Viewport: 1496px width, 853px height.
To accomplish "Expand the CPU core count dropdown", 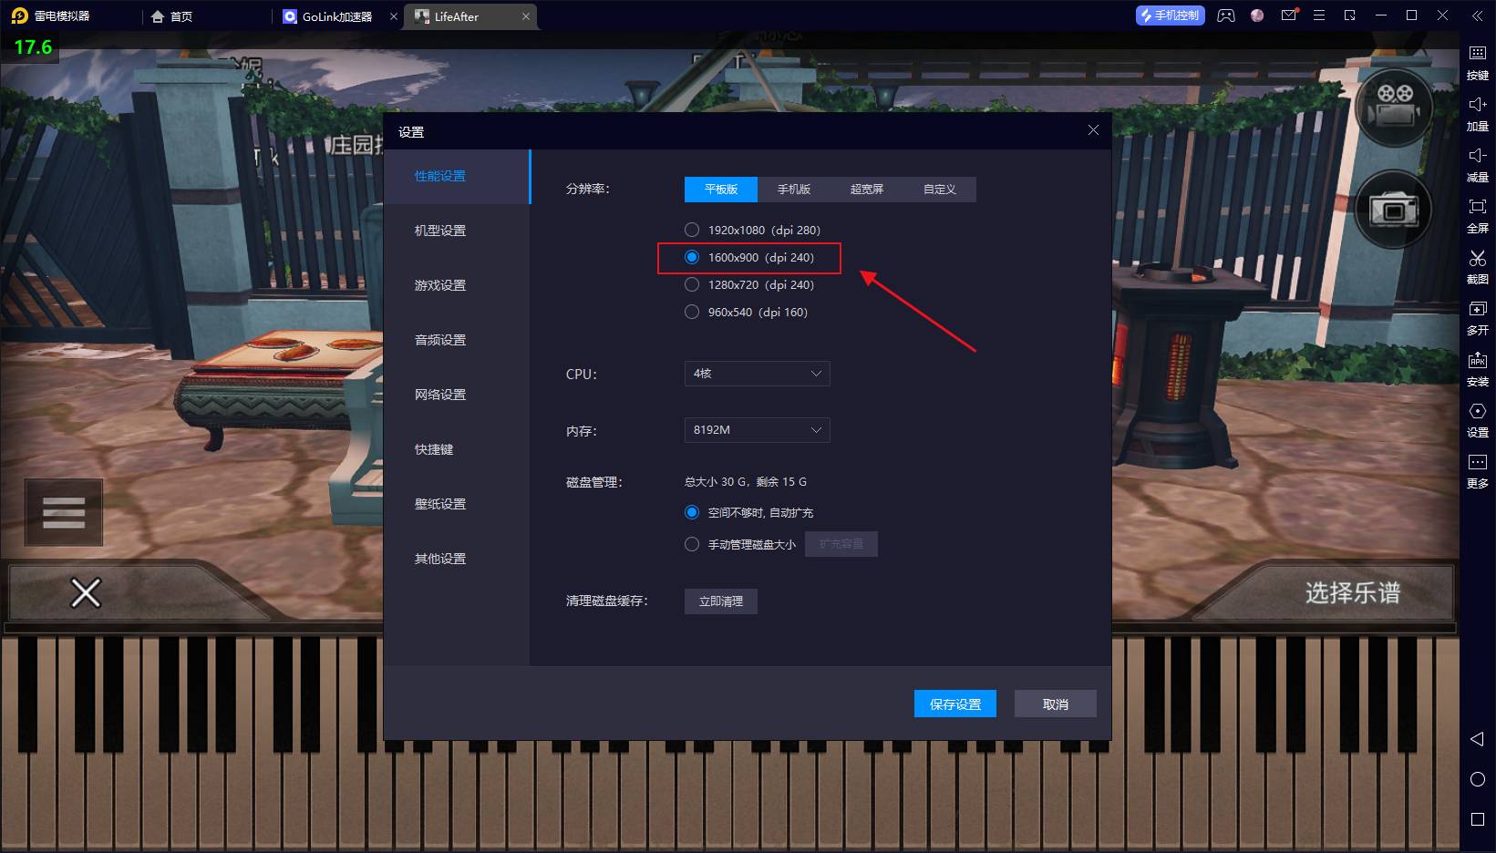I will (x=757, y=374).
